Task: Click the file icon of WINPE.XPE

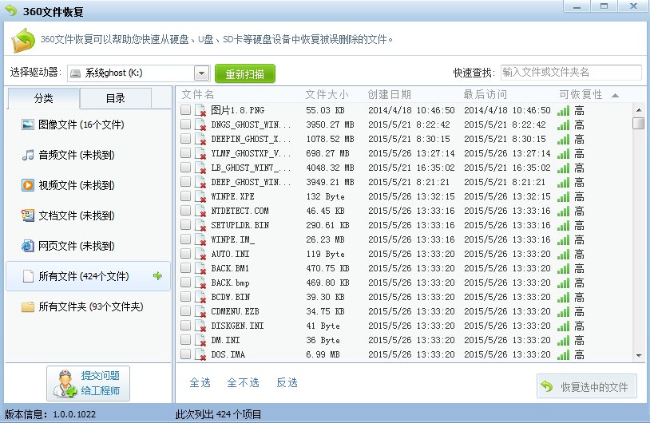Action: (200, 196)
